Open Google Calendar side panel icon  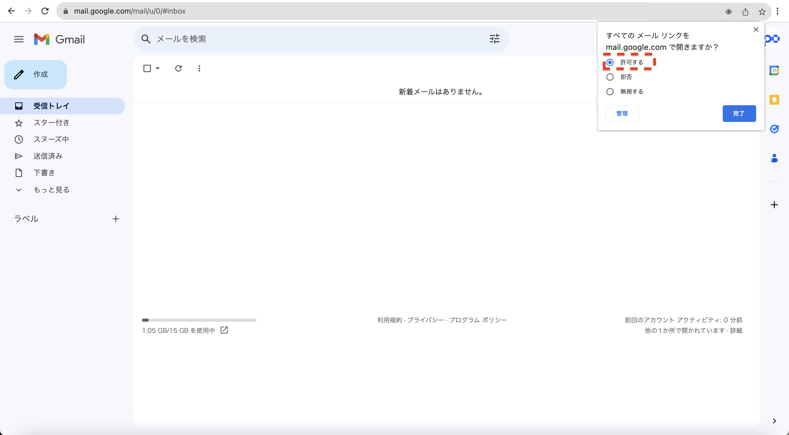[x=774, y=70]
